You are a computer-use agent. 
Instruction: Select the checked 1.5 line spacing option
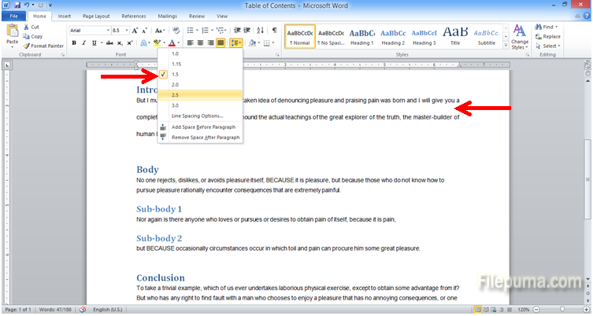175,73
